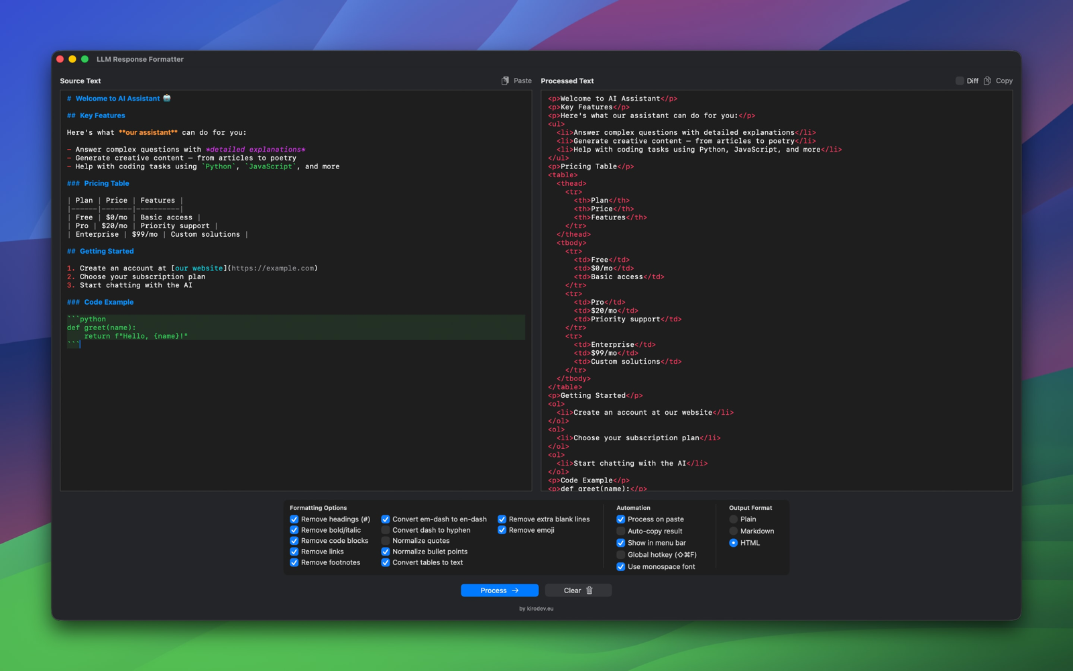The image size is (1073, 671).
Task: Disable Convert tables to text
Action: (x=386, y=562)
